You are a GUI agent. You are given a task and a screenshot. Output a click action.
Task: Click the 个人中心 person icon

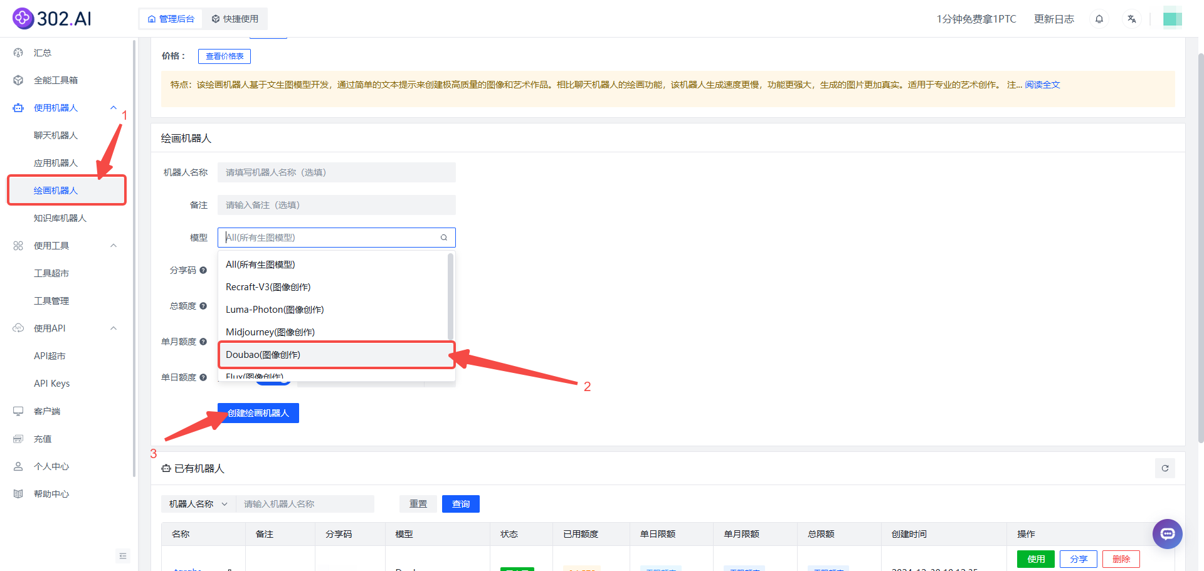tap(18, 466)
